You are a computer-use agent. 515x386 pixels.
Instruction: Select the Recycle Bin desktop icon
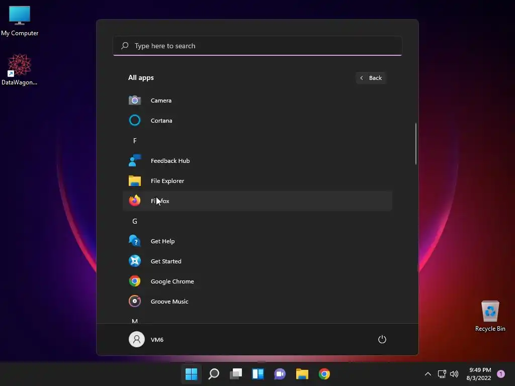point(490,316)
